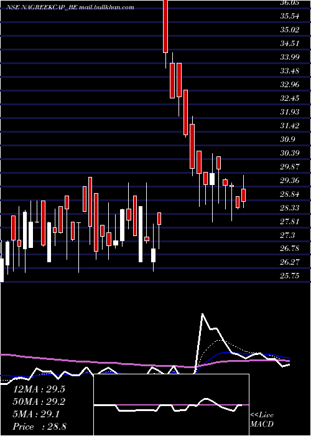The width and height of the screenshot is (311, 436).
Task: Click the peak of the white indicator line
Action: point(202,314)
